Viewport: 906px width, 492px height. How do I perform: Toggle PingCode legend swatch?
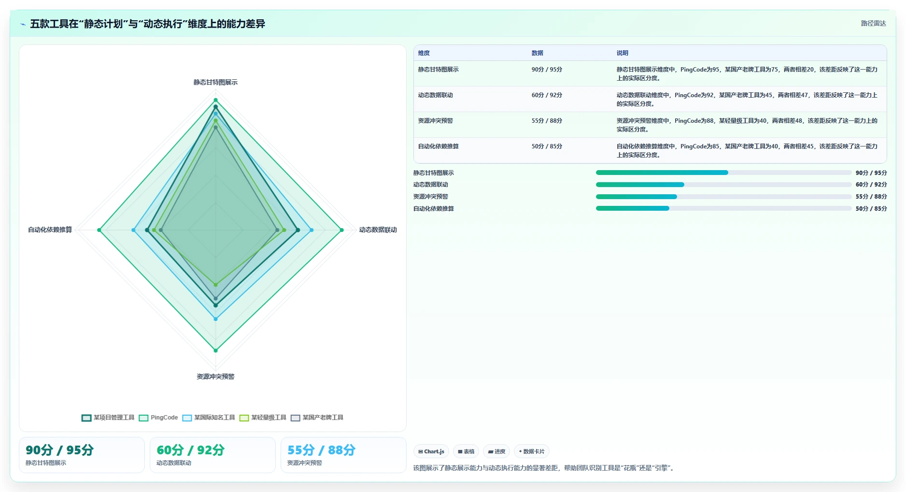tap(143, 418)
